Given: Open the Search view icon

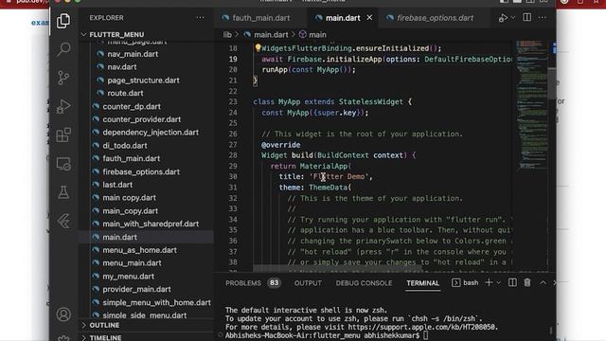Looking at the screenshot, I should click(x=63, y=49).
